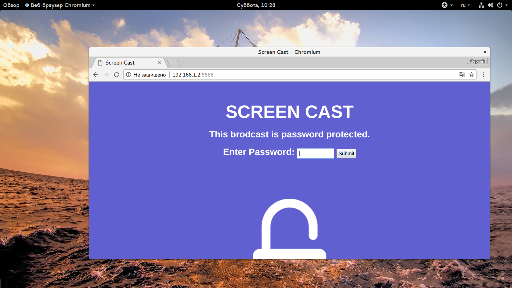Screen dimensions: 512x288
Task: View site info via the 'Не защищено' icon
Action: (129, 75)
